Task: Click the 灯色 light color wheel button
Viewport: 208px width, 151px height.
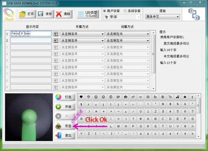Action: click(x=65, y=97)
